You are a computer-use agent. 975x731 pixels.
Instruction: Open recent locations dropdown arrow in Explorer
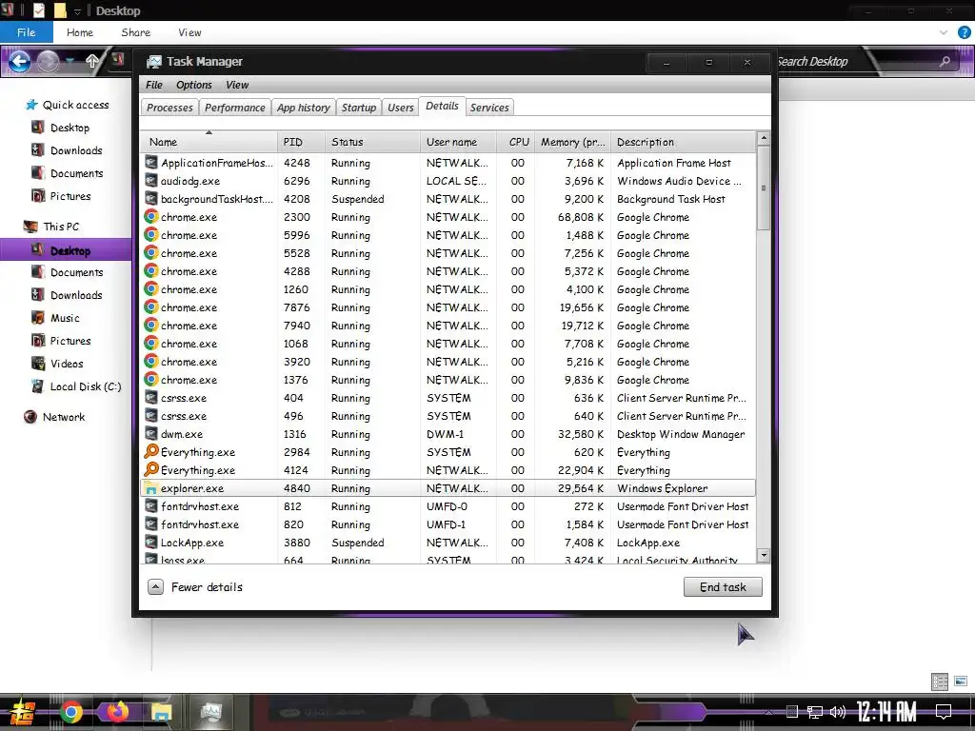(70, 61)
